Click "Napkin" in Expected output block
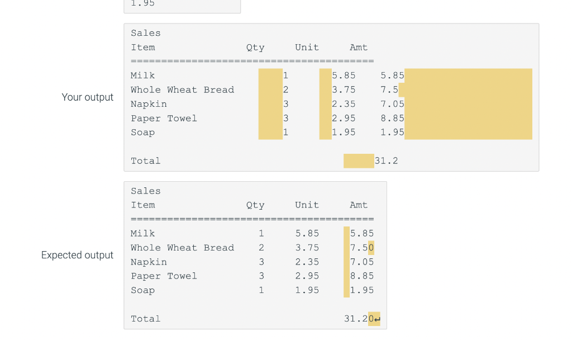Image resolution: width=572 pixels, height=340 pixels. (x=149, y=262)
